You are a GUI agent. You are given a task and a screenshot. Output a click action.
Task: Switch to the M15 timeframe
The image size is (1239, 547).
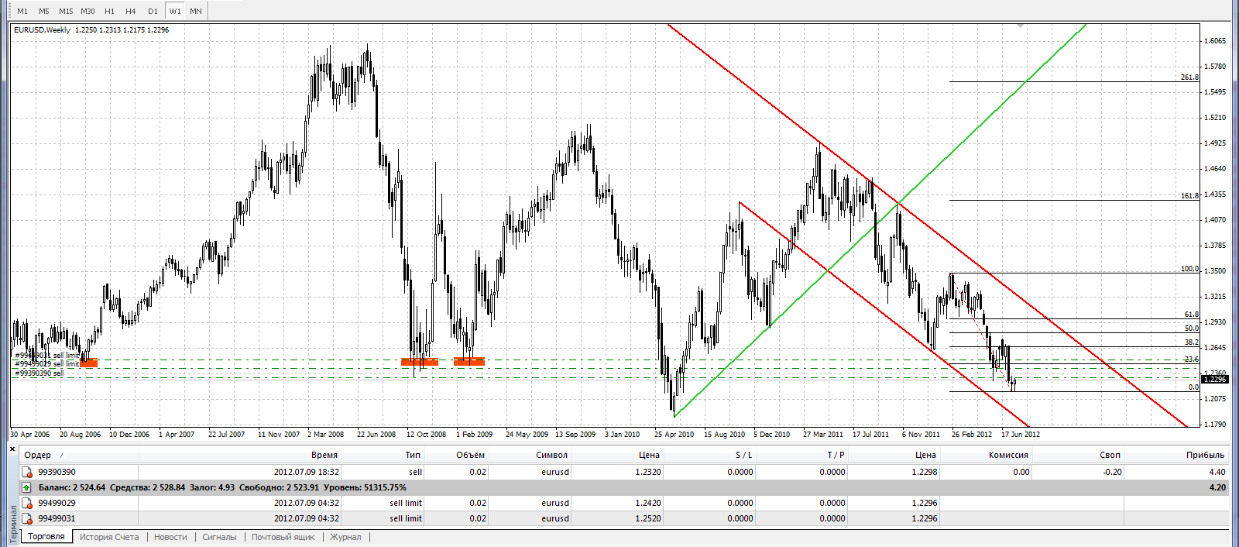coord(66,11)
